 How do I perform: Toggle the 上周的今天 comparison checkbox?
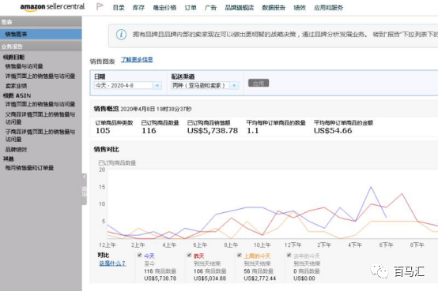[x=240, y=255]
